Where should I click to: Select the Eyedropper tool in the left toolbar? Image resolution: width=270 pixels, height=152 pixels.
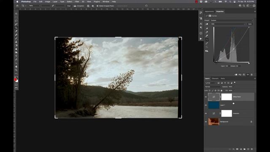click(x=16, y=31)
